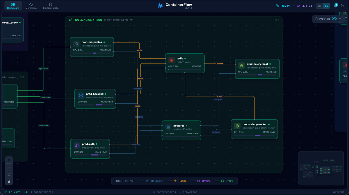Screen dimensions: 349x195
Task: Click the CPU chip icon in header
Action: pos(277,6)
